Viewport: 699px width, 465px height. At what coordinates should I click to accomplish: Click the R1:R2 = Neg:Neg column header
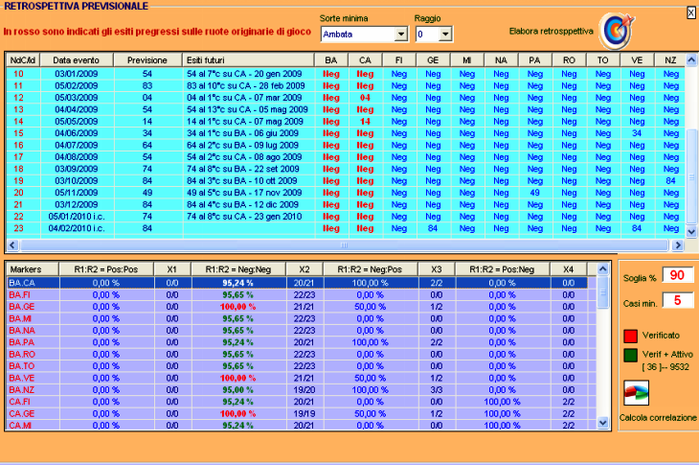point(238,269)
